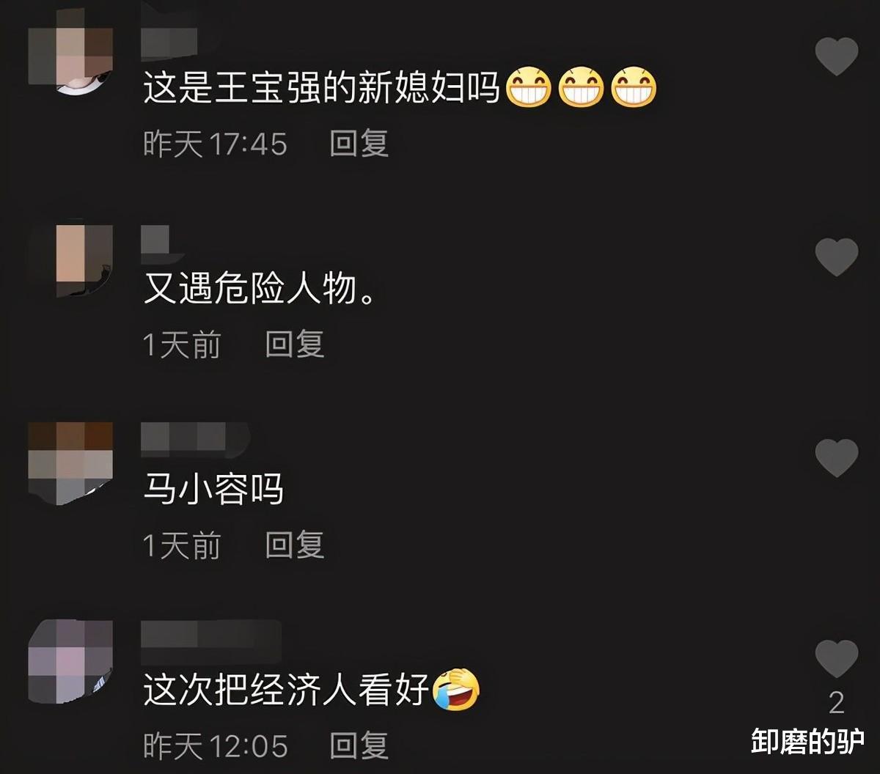Open username above 这次把经济人看好 comment

coord(211,636)
